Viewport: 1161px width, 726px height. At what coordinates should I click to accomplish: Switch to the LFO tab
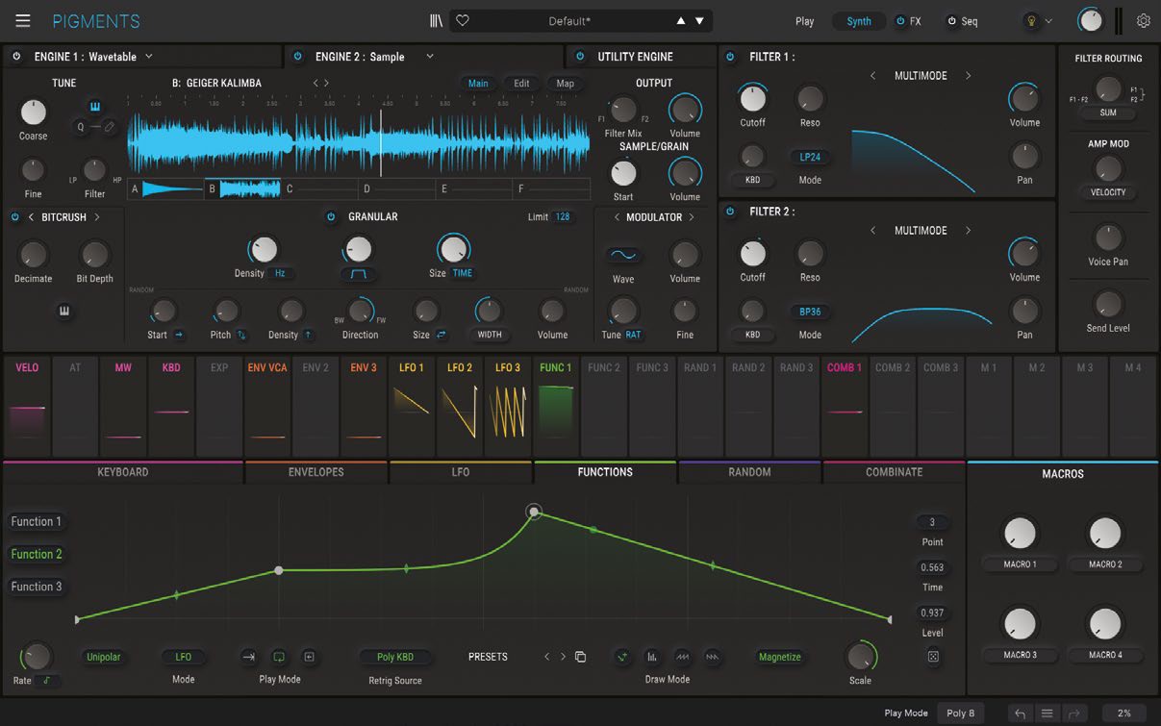click(x=461, y=472)
